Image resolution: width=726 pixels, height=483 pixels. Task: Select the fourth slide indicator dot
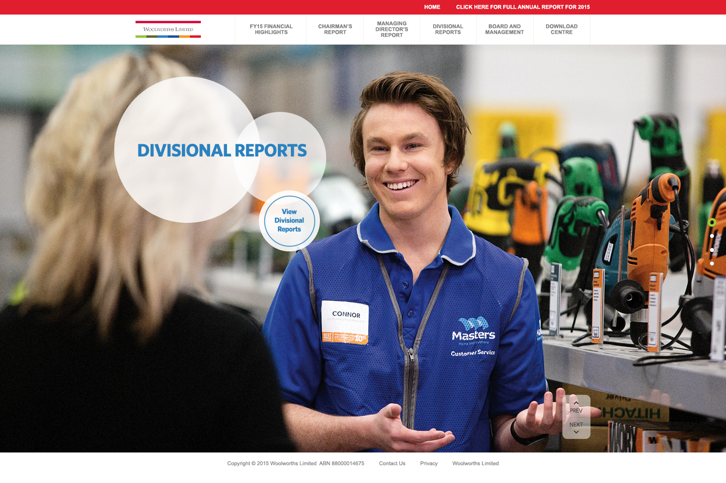click(712, 264)
